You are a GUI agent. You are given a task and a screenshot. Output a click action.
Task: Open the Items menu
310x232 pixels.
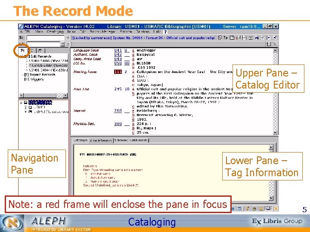71,31
